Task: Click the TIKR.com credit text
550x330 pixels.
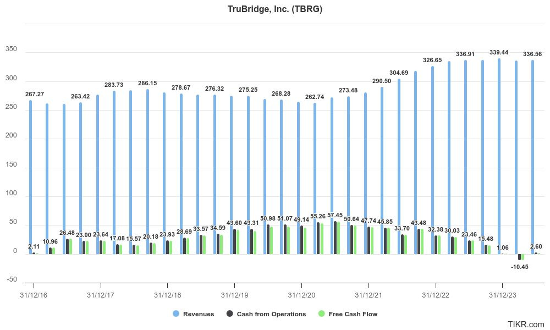Action: pos(526,324)
